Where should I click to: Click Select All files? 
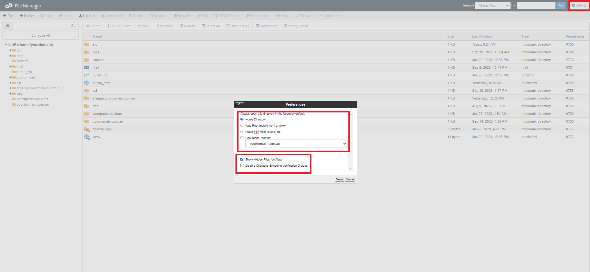211,26
